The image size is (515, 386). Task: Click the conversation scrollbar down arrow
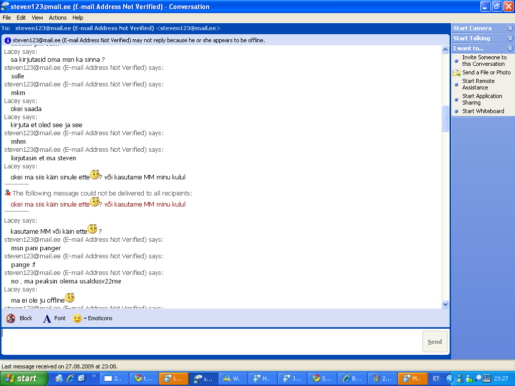[x=445, y=304]
